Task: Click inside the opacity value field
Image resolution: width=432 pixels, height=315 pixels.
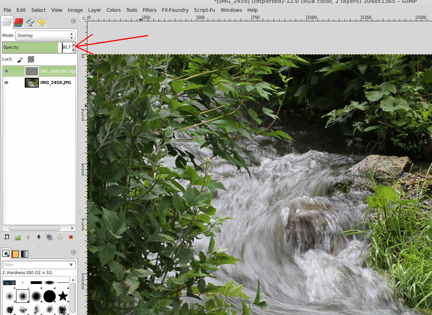Action: coord(66,47)
